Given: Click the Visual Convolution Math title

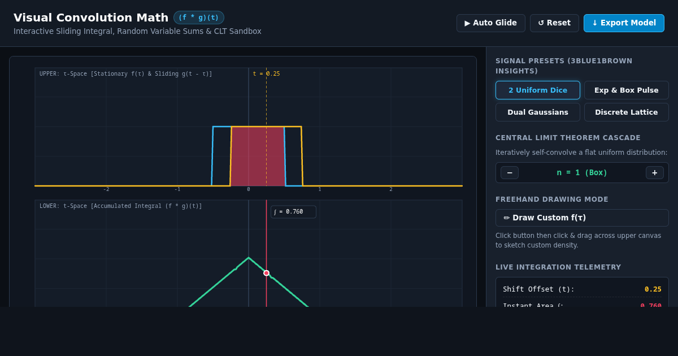Looking at the screenshot, I should pos(91,18).
